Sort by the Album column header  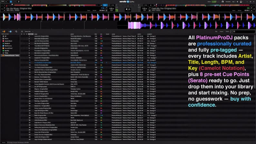[113, 34]
